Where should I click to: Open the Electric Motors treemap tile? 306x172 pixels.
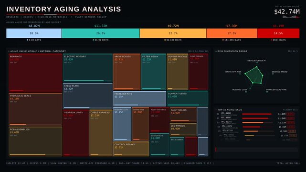(88, 68)
